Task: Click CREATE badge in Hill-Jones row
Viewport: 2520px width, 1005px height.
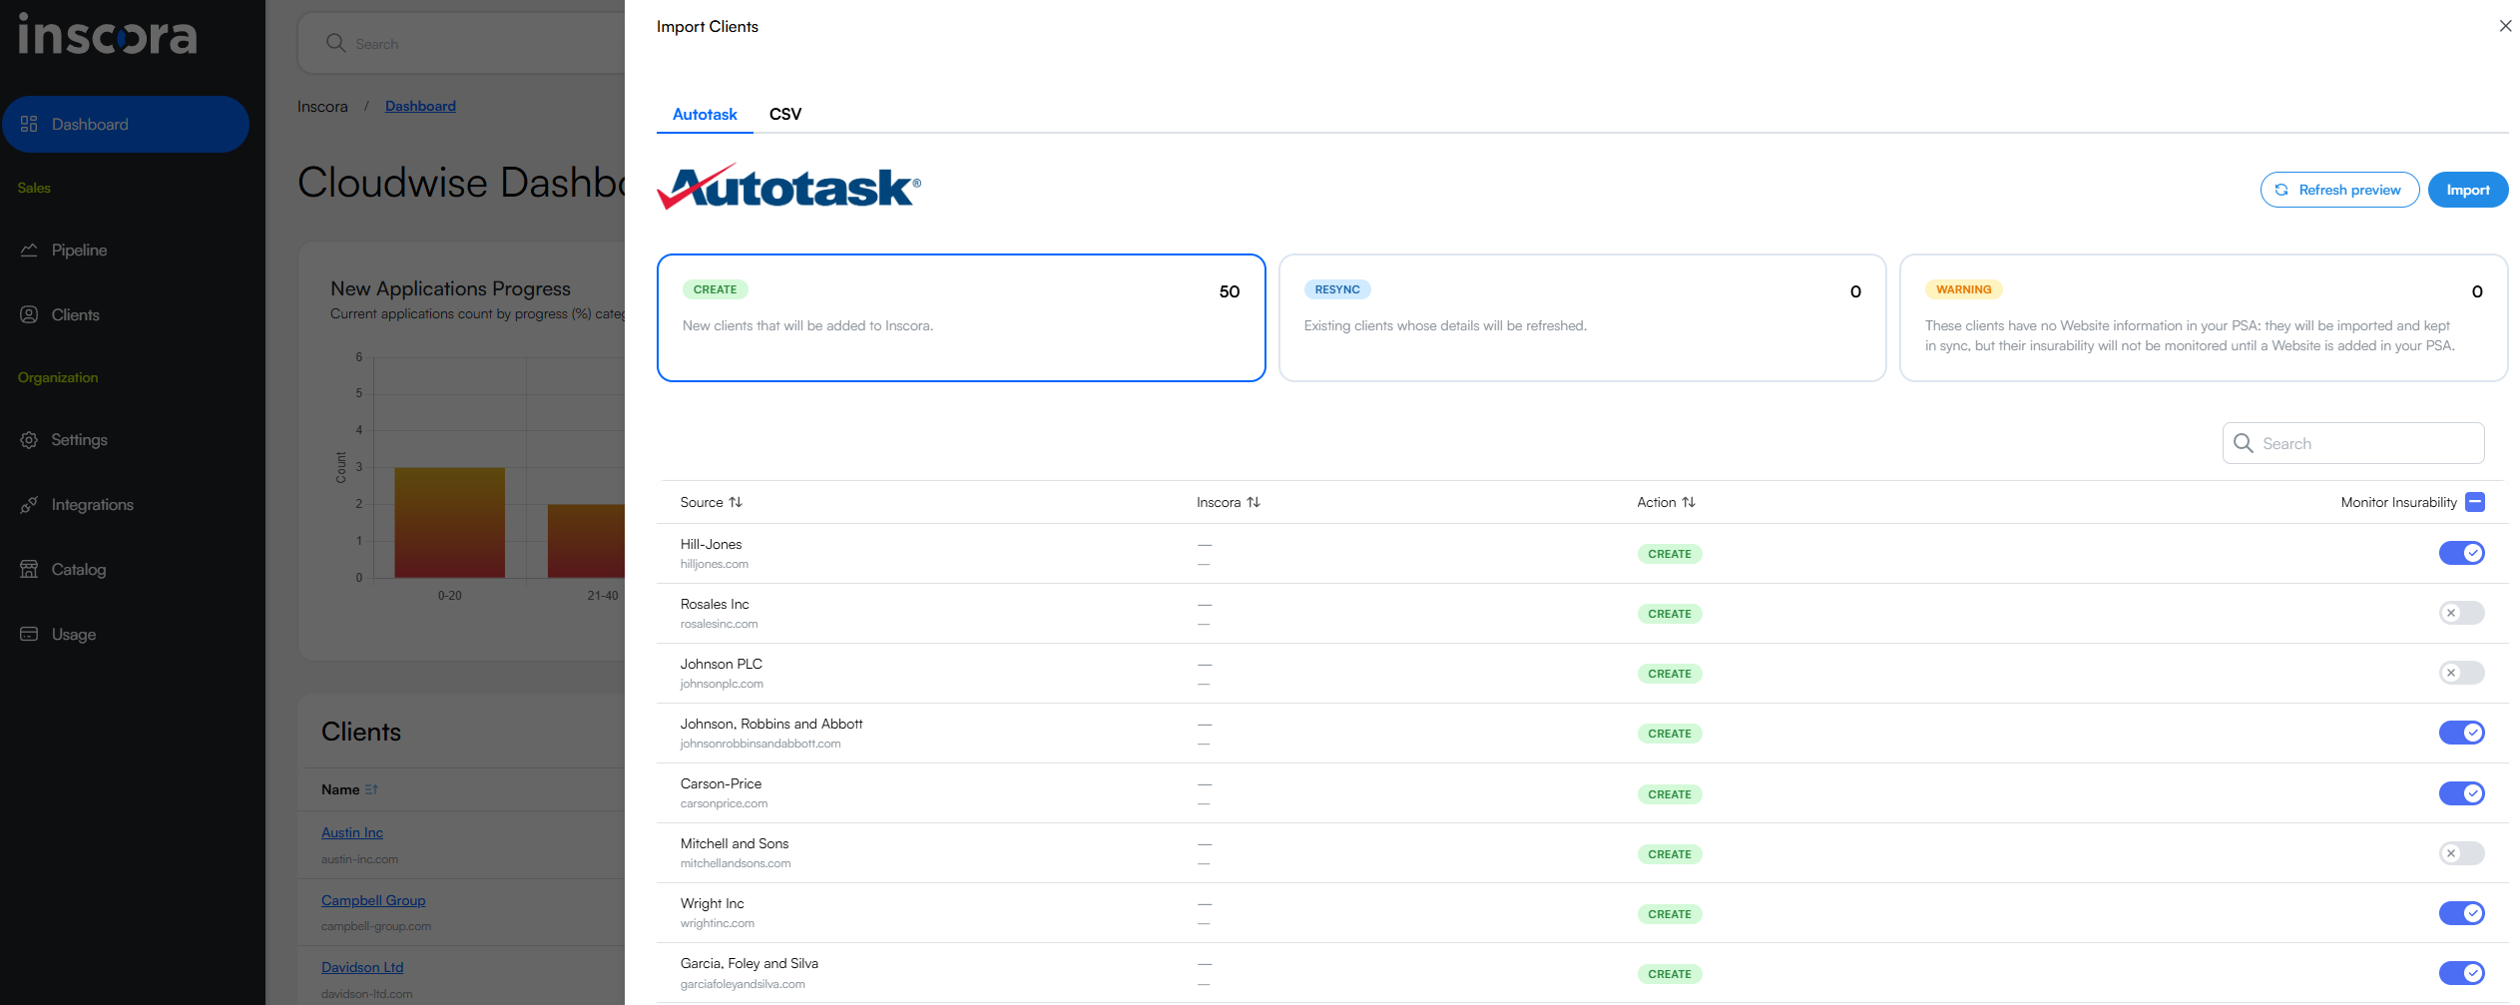Action: point(1670,554)
